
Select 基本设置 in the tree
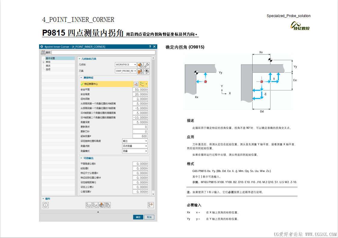tap(50, 58)
